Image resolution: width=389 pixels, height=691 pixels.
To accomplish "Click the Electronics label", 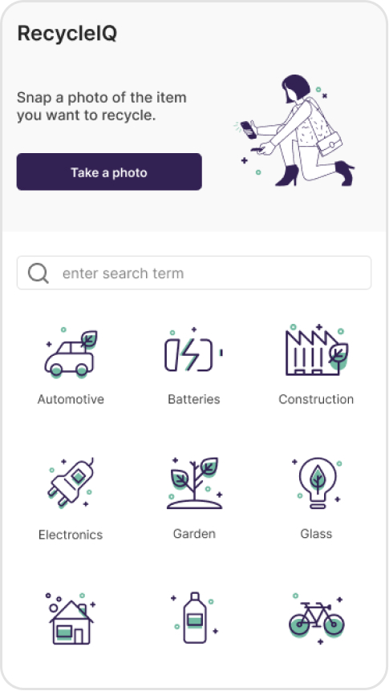I will click(x=71, y=535).
